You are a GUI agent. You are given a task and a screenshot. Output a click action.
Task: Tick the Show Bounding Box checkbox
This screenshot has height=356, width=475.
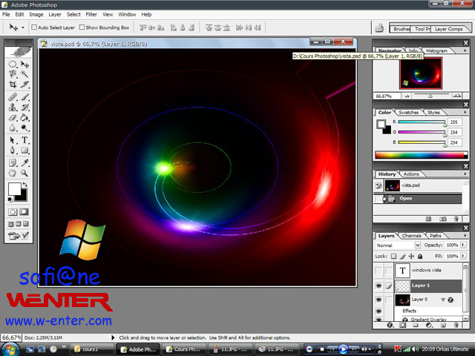pos(82,27)
